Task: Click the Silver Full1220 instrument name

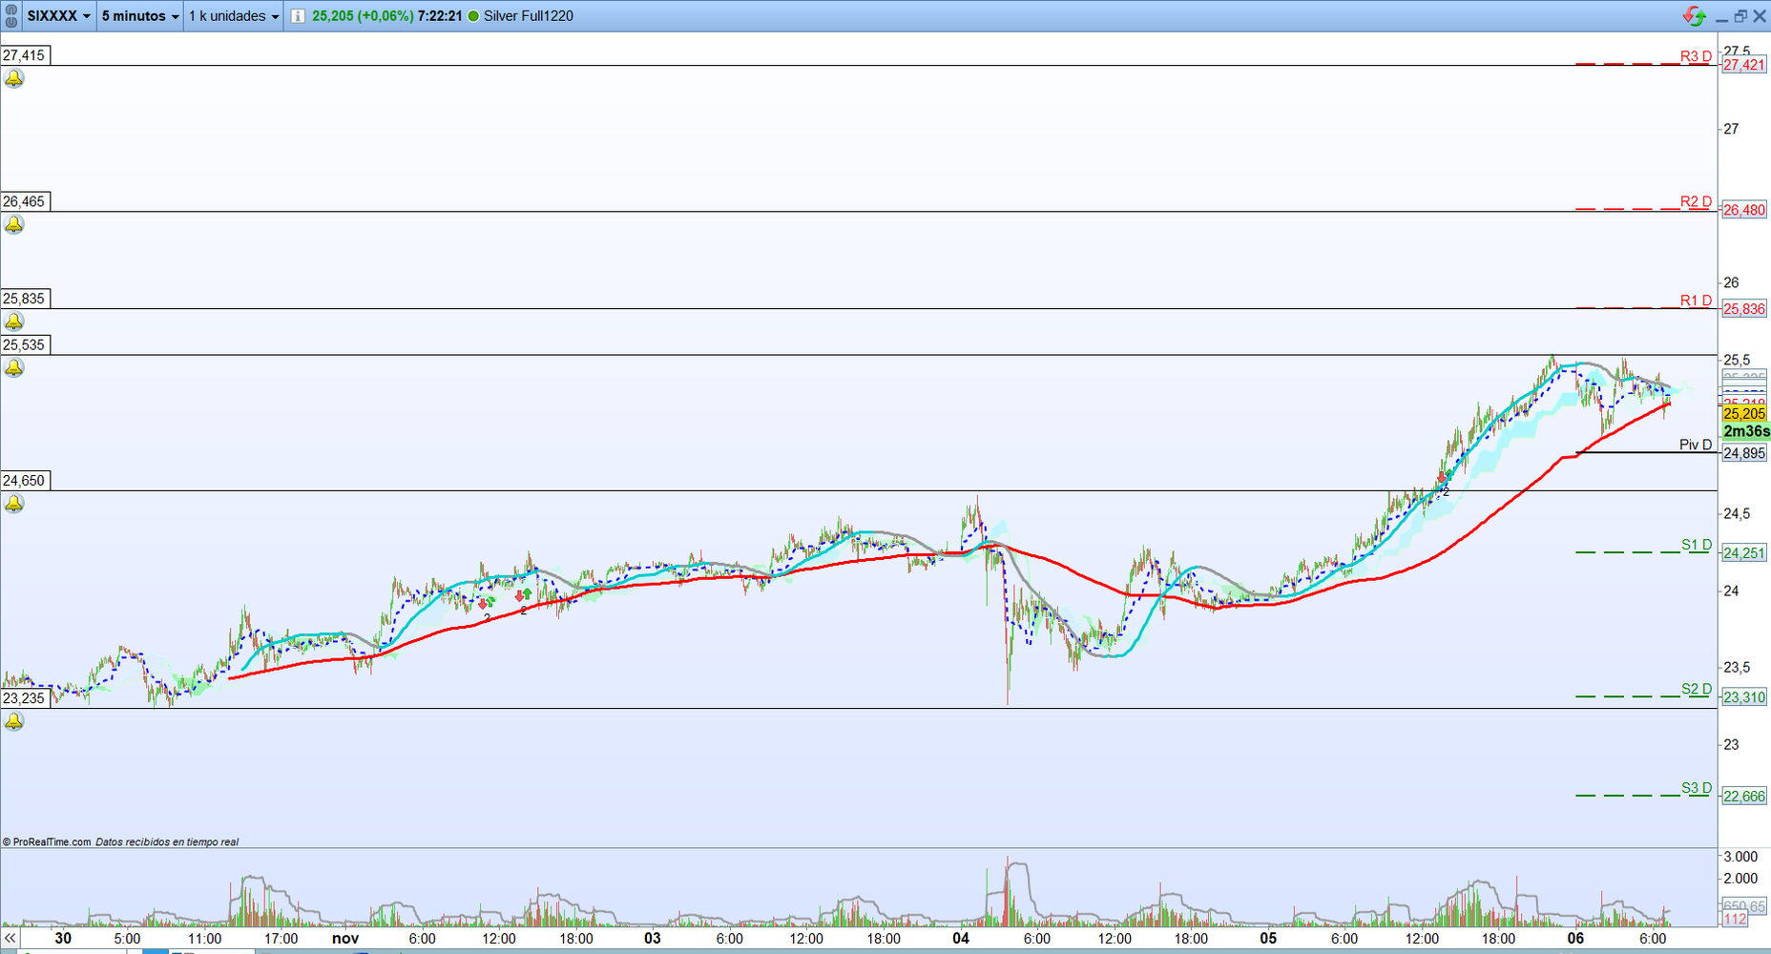Action: (x=529, y=16)
